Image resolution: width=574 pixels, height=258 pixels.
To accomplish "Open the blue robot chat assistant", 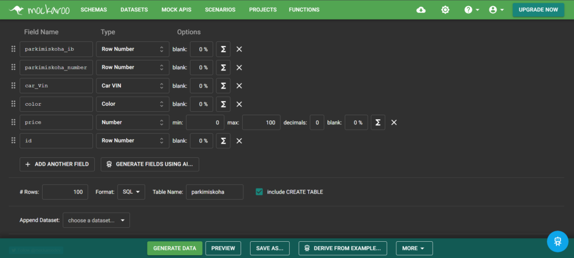I will [558, 241].
